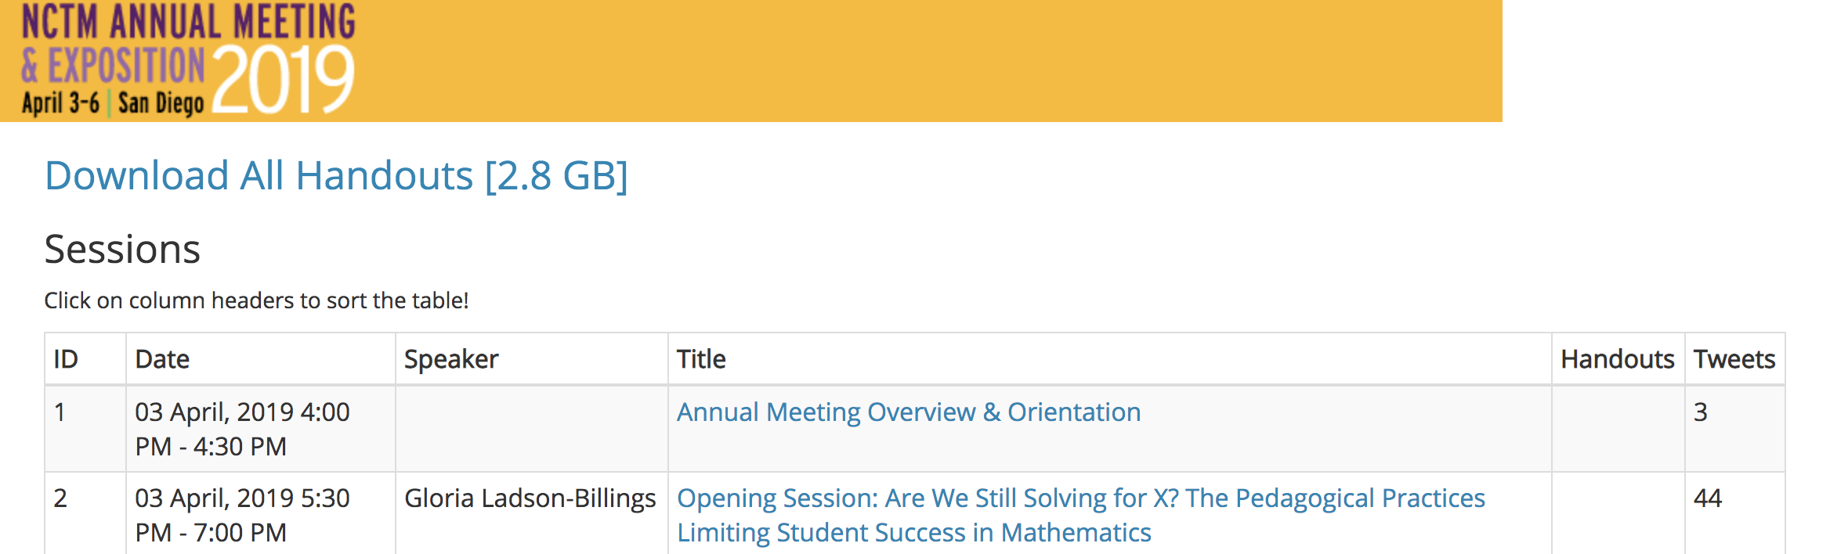Click the 'Click on column headers' hint text

tap(256, 300)
